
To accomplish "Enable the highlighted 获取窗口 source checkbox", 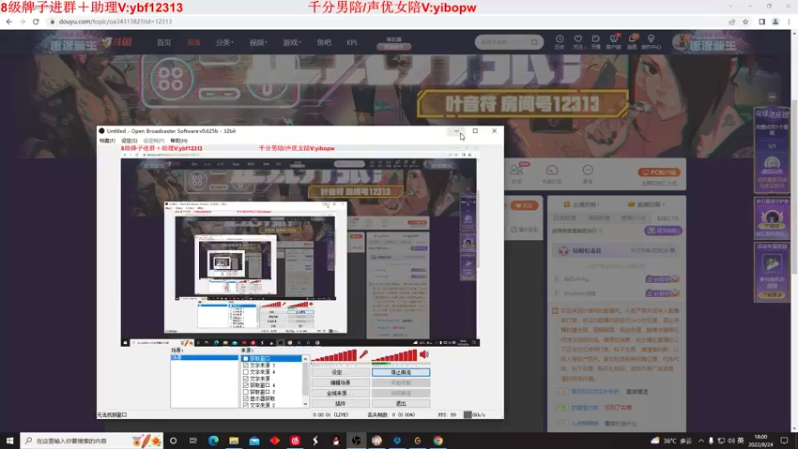I will coord(246,359).
